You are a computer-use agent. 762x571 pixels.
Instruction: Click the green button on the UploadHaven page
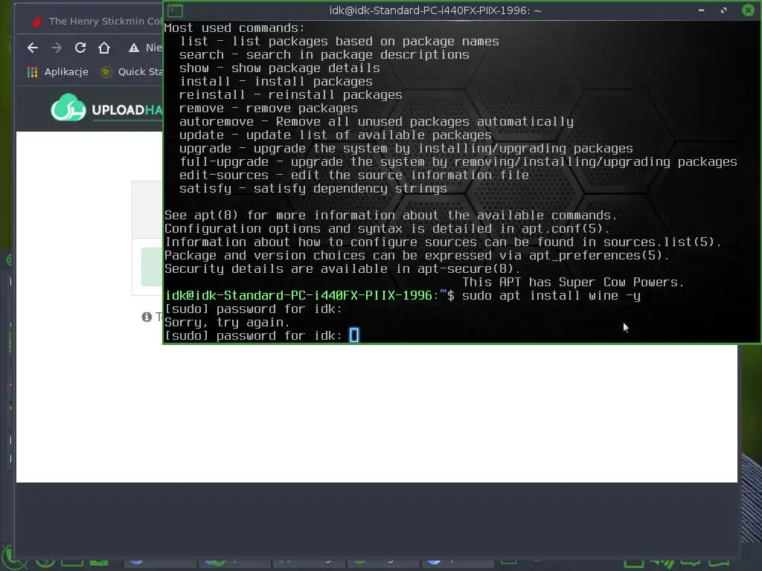click(152, 267)
